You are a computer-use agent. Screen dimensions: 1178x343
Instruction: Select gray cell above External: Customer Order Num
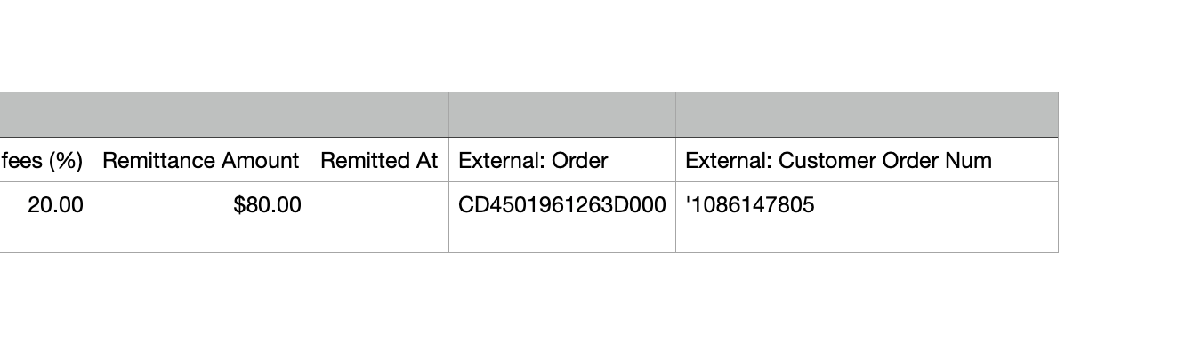867,115
